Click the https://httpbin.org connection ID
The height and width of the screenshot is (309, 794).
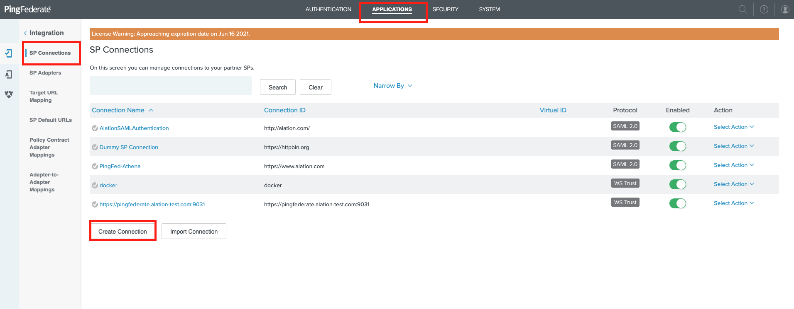tap(287, 147)
